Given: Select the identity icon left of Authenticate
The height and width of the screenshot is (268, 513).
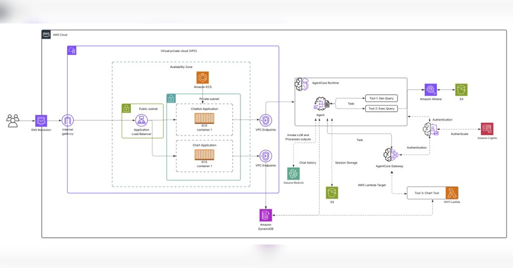Looking at the screenshot, I should 430,129.
